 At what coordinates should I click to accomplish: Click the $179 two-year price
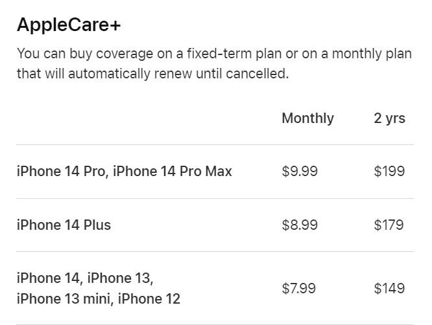389,225
